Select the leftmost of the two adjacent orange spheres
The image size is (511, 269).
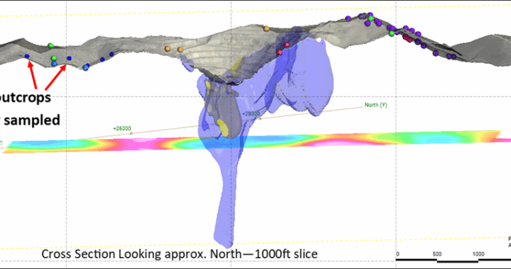[x=167, y=48]
